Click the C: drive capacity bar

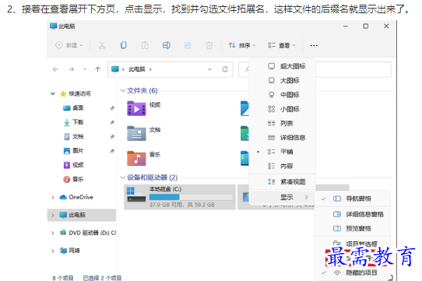click(191, 197)
